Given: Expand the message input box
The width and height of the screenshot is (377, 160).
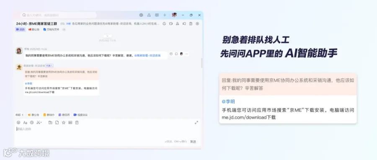Looking at the screenshot, I should [x=196, y=122].
